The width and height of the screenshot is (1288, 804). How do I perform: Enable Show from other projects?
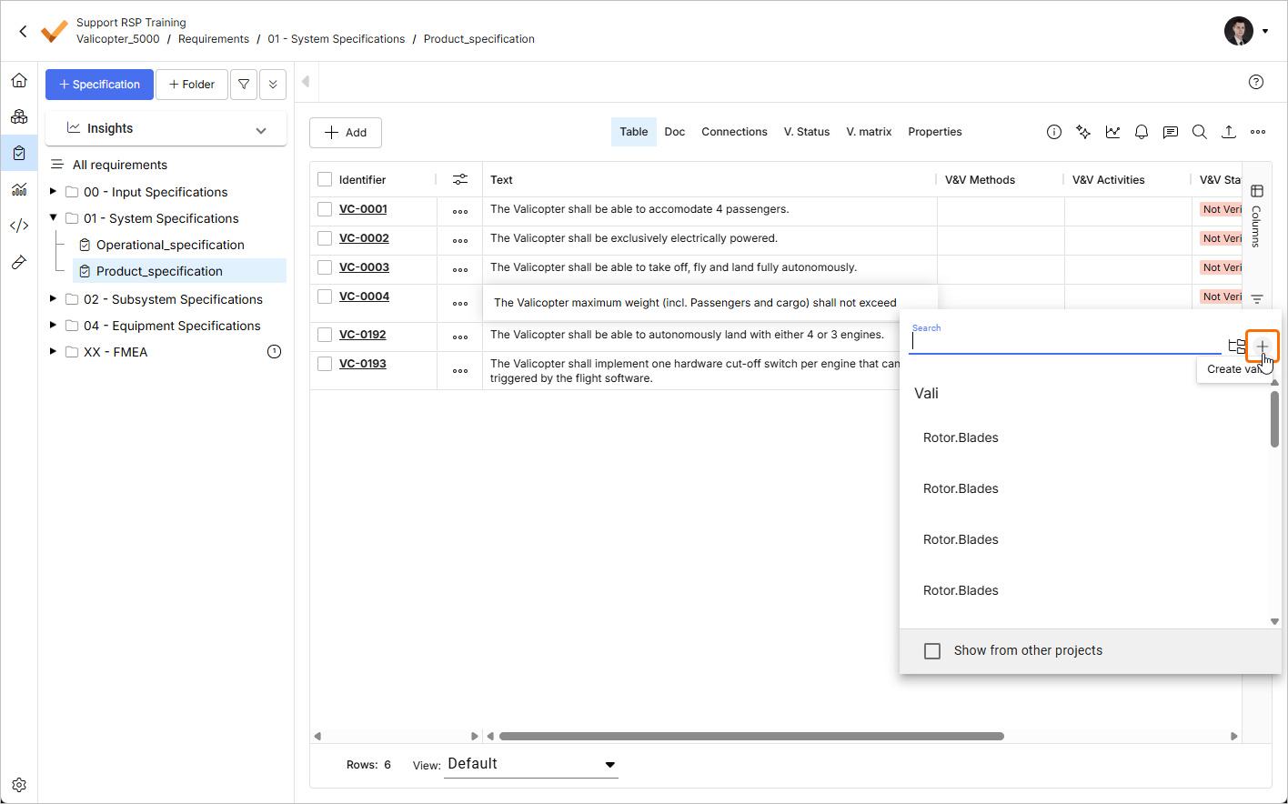click(932, 650)
